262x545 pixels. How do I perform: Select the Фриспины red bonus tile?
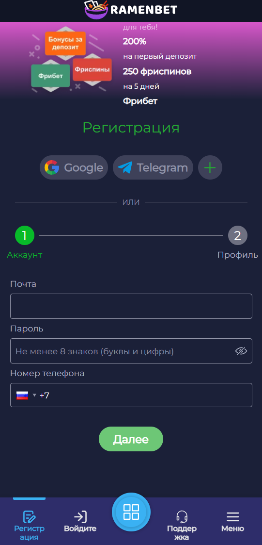[x=92, y=69]
